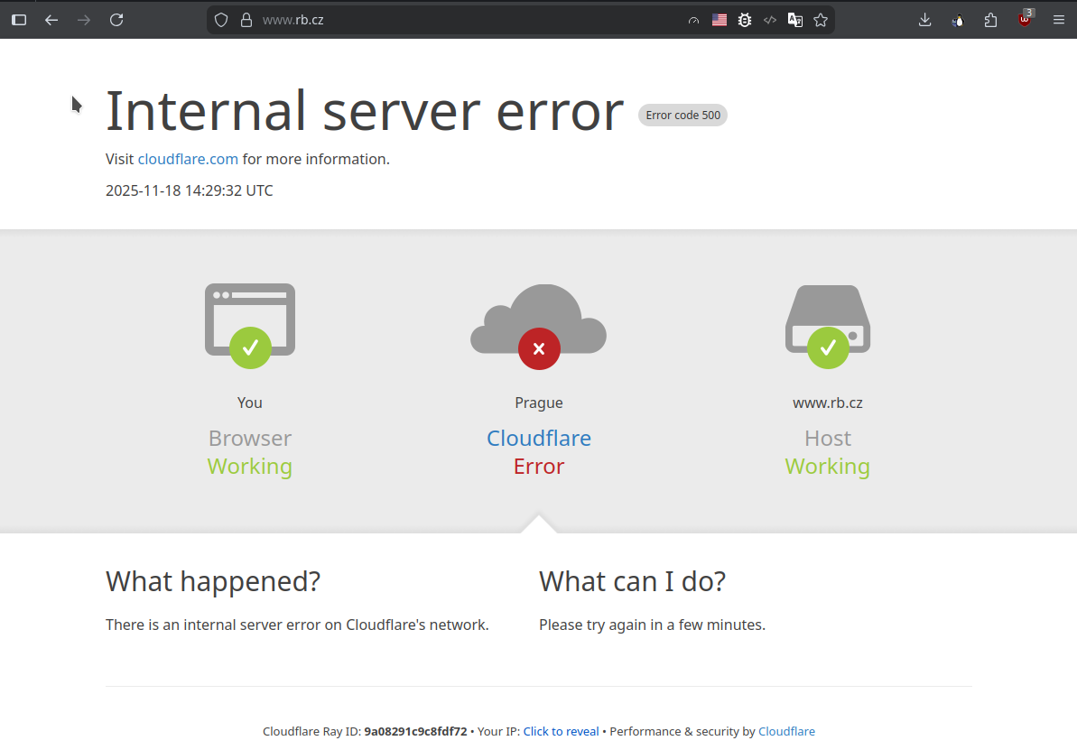Click the blue Cloudflare status link
1077x750 pixels.
[539, 439]
